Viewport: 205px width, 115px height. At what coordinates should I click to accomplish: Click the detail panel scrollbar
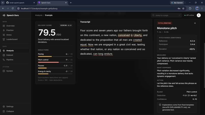pos(204,65)
